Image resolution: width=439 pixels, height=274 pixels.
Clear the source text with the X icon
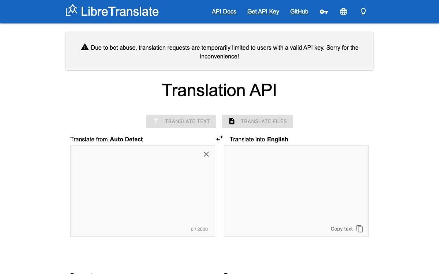(x=206, y=154)
